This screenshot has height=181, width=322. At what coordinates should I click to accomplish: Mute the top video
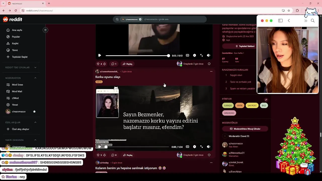click(x=209, y=55)
